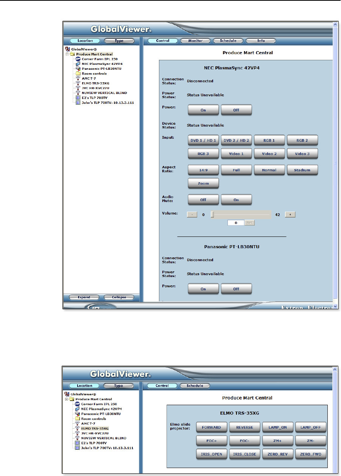This screenshot has height=476, width=341.
Task: Open Schedule tab in the ELMO panel window
Action: [195, 386]
